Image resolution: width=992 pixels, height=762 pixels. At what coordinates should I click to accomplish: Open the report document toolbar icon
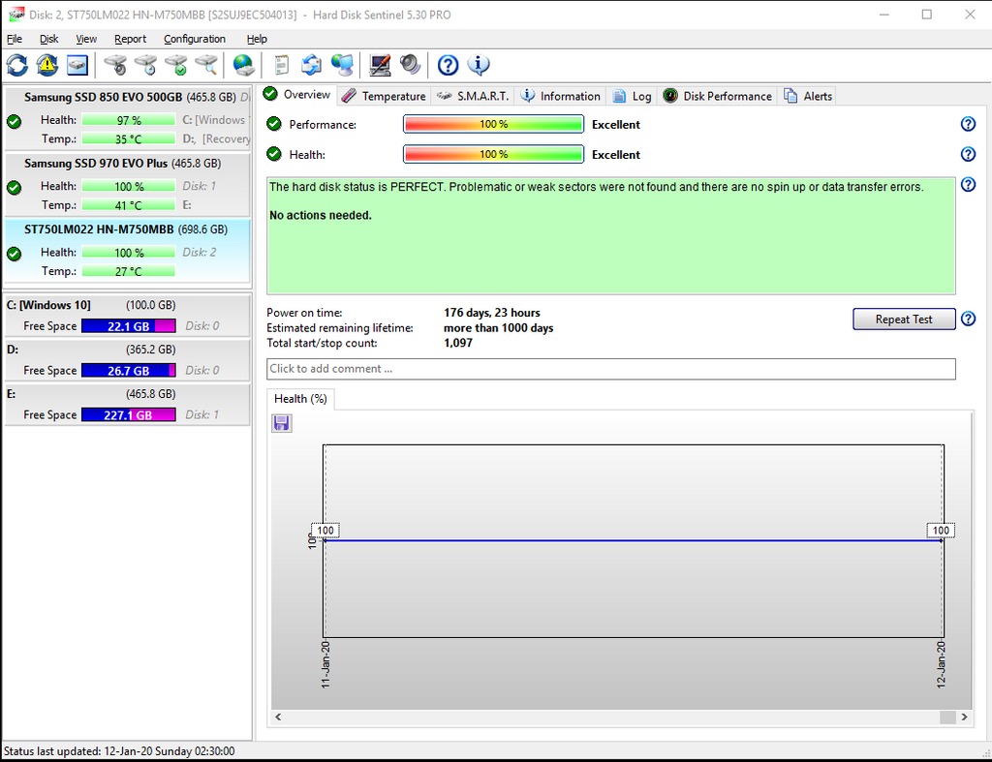[x=282, y=65]
